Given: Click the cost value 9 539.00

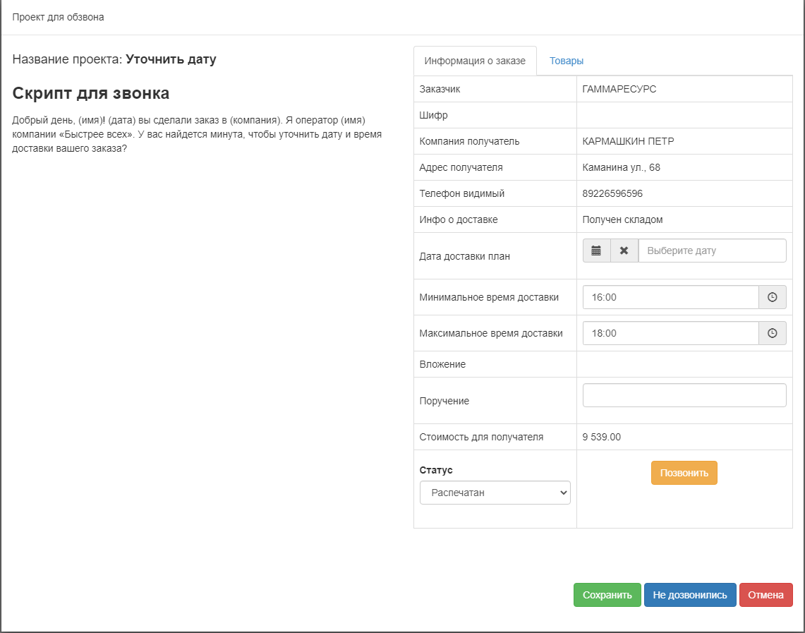Looking at the screenshot, I should coord(601,437).
